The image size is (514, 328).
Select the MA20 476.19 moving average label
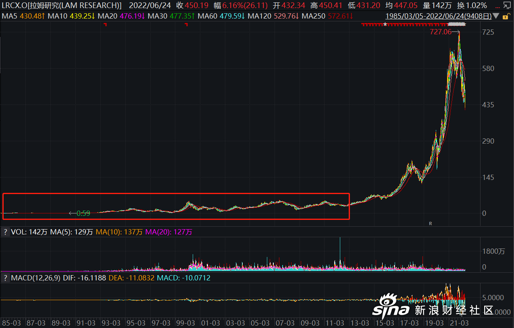(121, 16)
